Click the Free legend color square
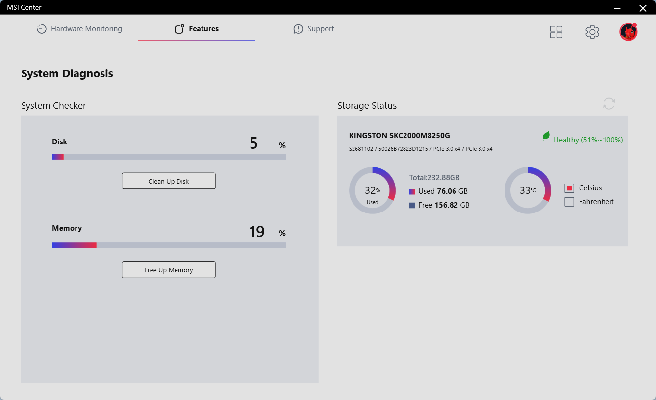The width and height of the screenshot is (656, 400). click(x=412, y=206)
